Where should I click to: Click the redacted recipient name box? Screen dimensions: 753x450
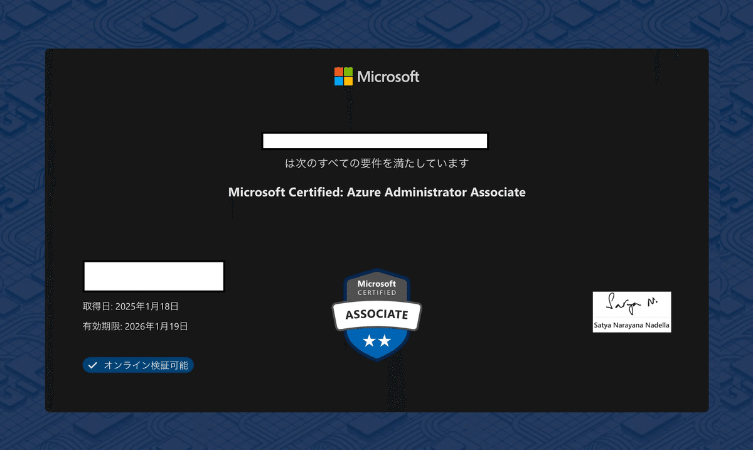375,141
